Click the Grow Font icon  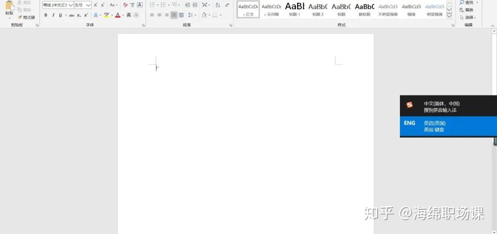point(96,5)
